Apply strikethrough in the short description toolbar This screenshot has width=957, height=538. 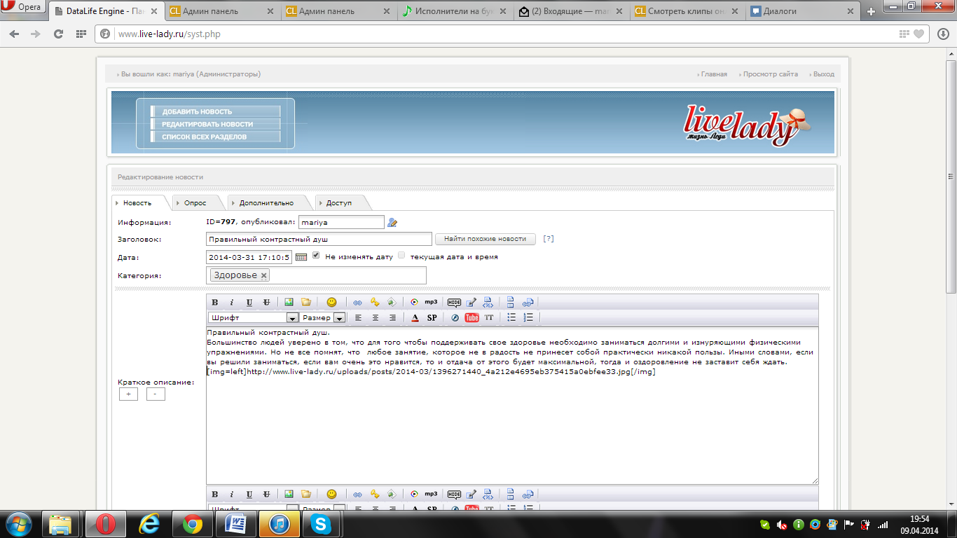[266, 302]
